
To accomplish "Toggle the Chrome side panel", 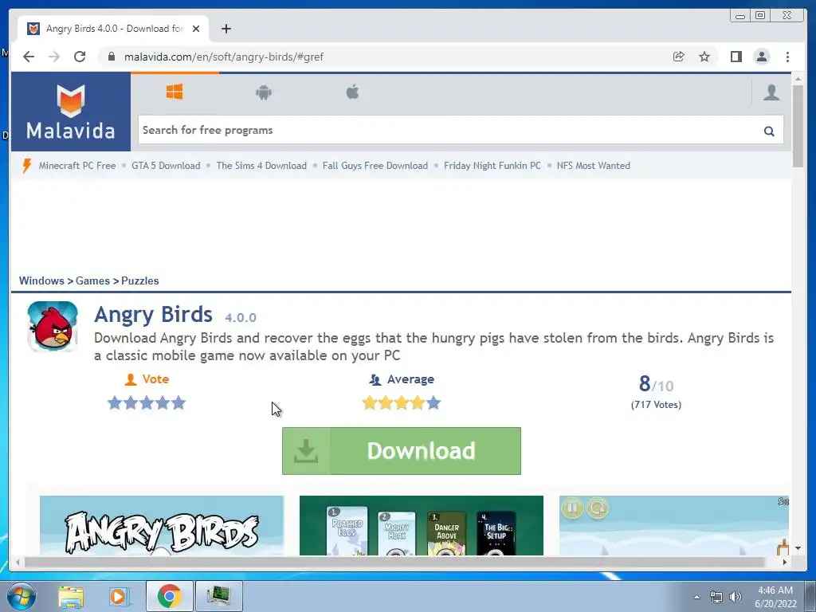I will 736,57.
